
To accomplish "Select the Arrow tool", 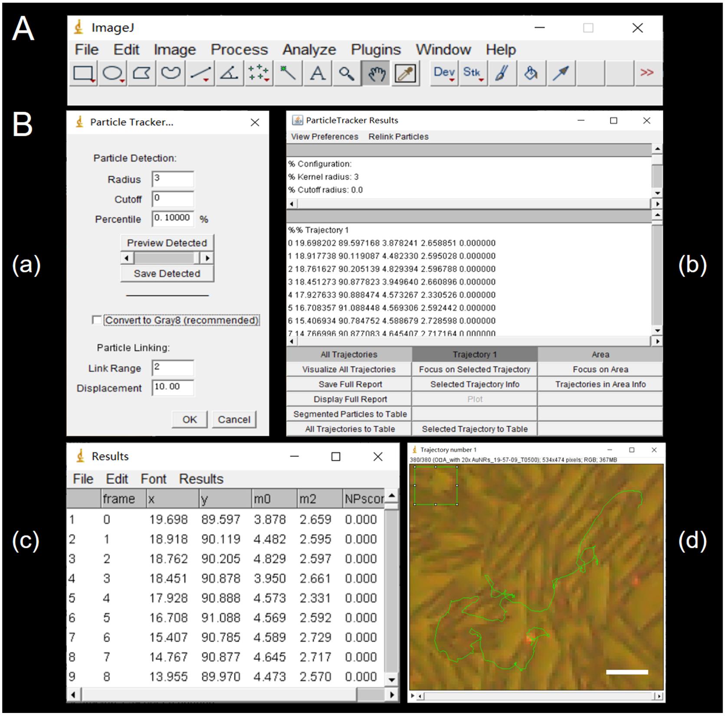I will (x=561, y=73).
